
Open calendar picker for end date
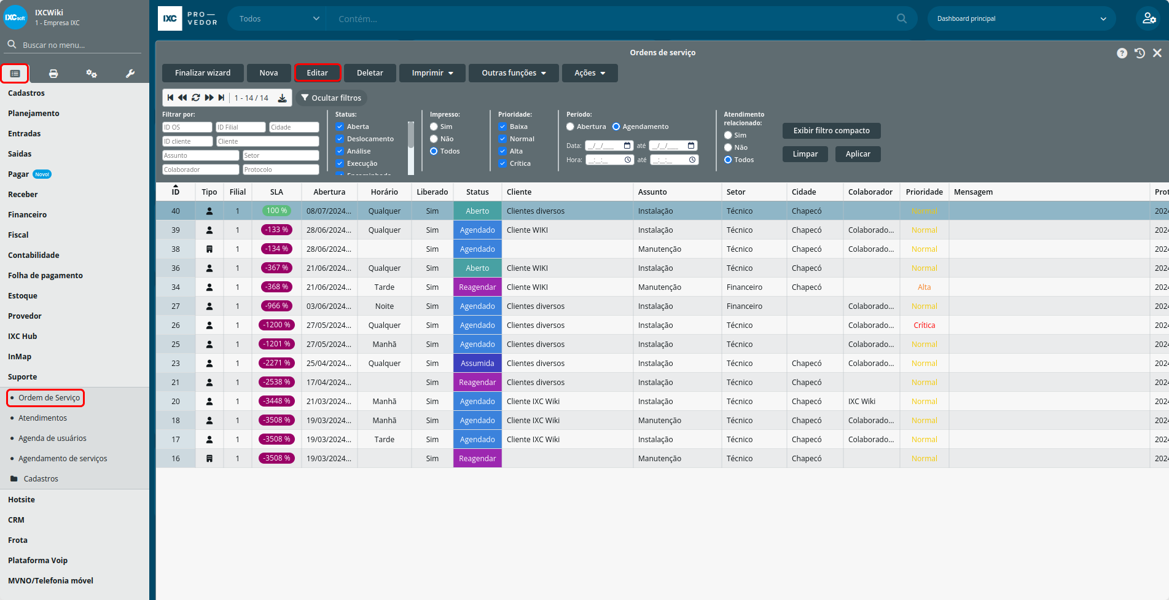(x=691, y=146)
